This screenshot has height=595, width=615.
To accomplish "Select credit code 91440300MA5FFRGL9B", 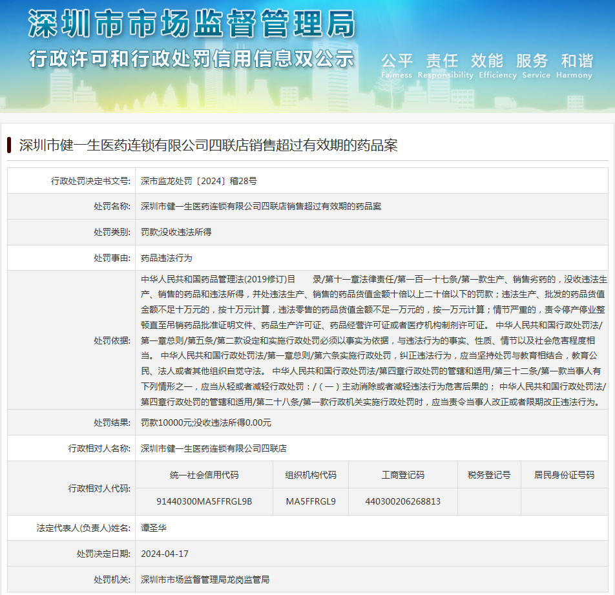I will [x=204, y=501].
